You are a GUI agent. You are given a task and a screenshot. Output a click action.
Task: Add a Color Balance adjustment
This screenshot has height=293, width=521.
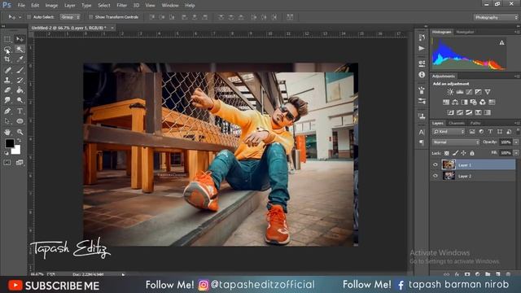(455, 102)
